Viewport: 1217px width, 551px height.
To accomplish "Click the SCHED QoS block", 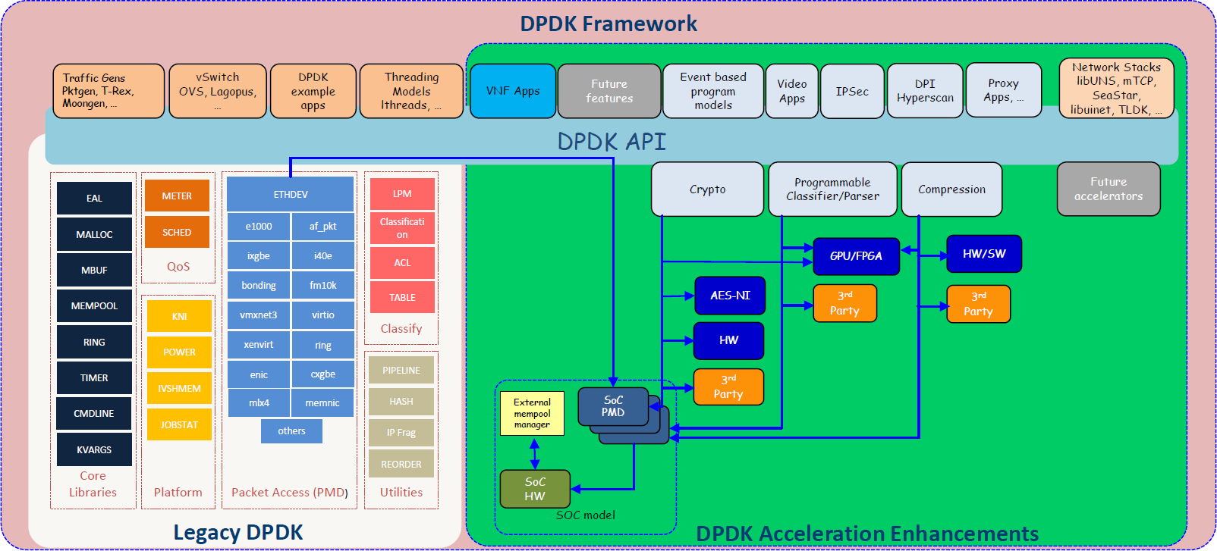I will click(x=177, y=233).
